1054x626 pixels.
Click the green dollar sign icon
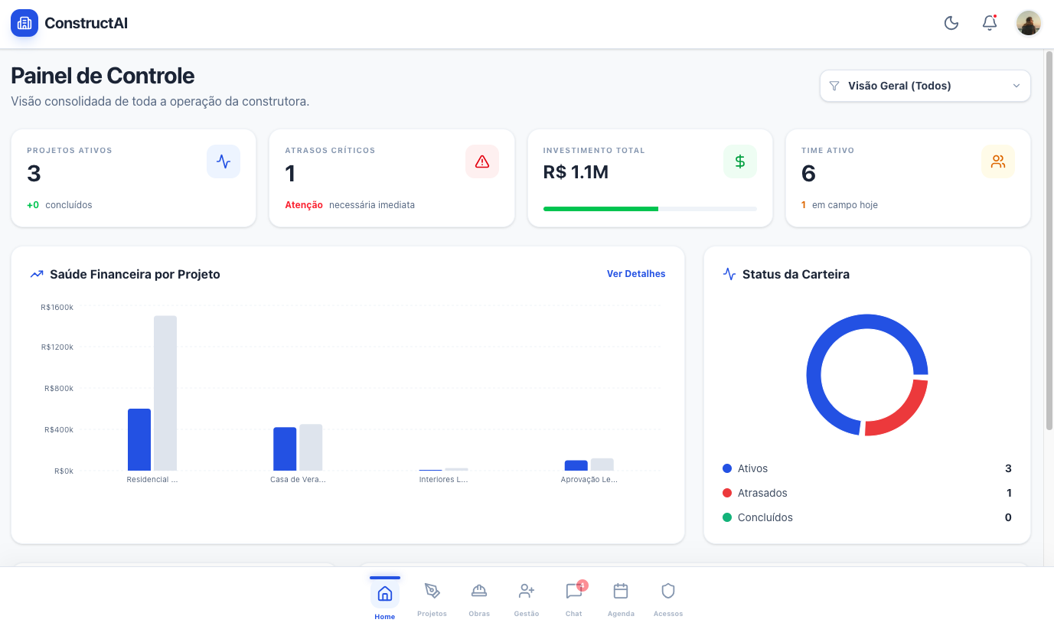(x=740, y=161)
